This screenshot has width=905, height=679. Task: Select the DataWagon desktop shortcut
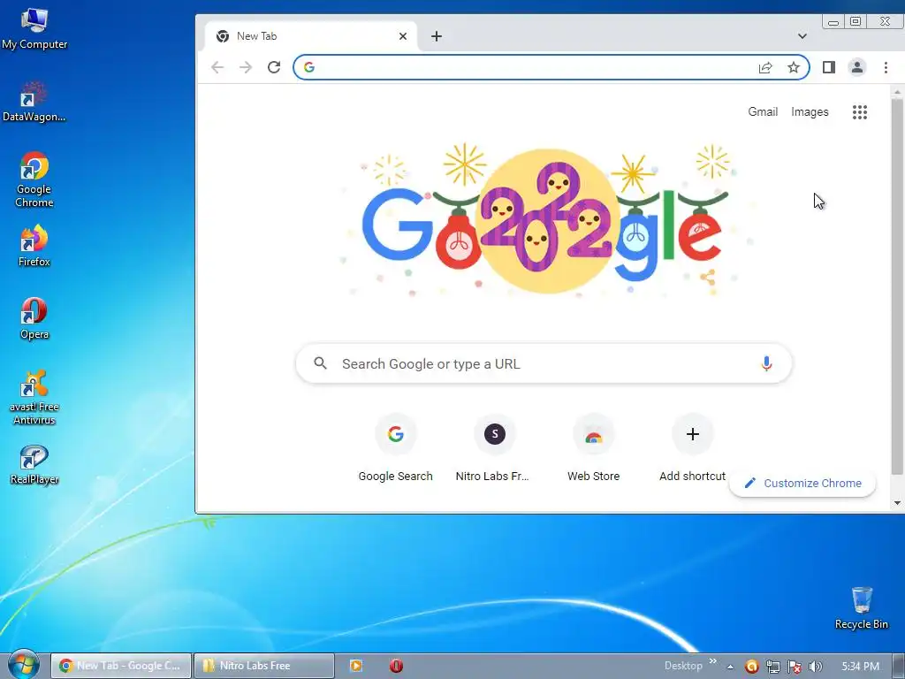[x=34, y=102]
